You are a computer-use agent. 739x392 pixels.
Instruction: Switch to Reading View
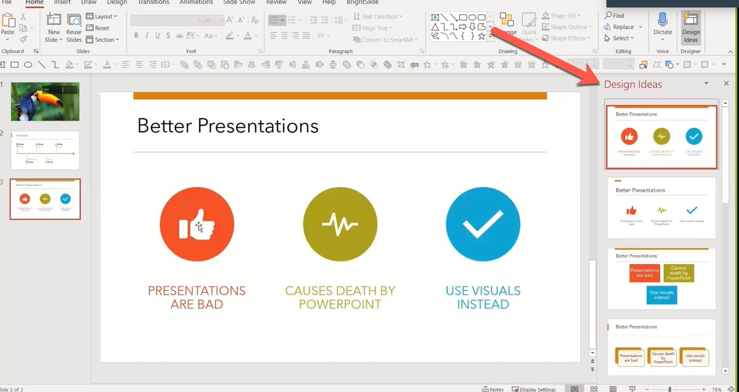pos(614,389)
